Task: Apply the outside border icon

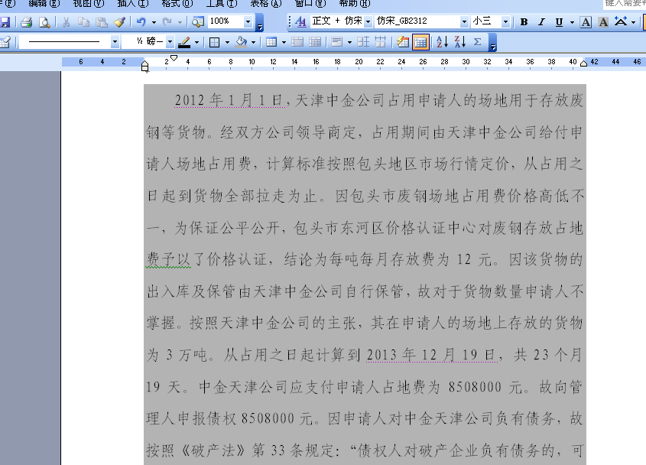Action: [214, 42]
